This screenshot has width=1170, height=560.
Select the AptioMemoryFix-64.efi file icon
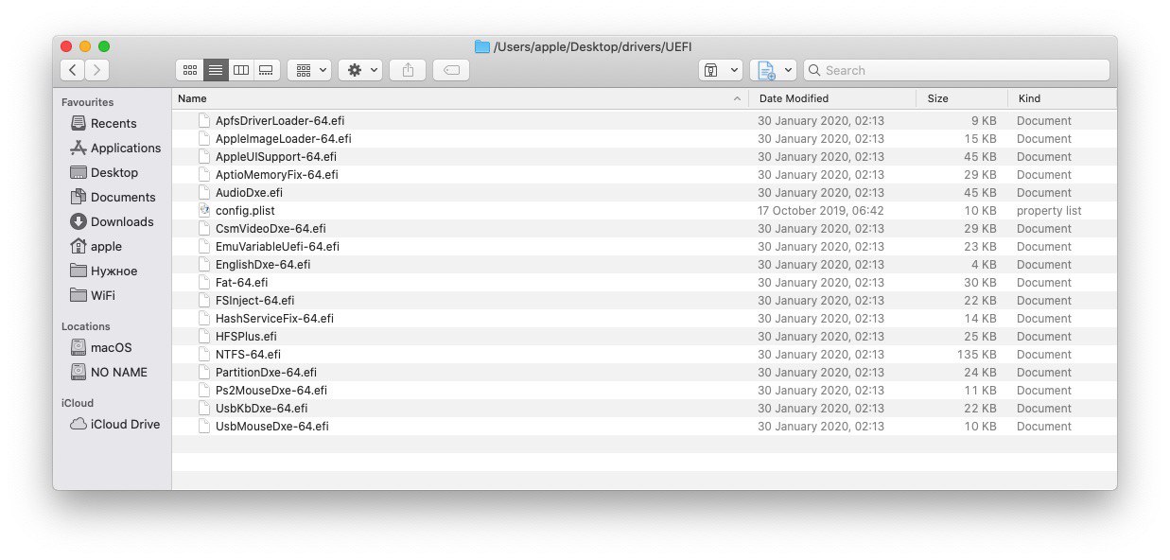(x=203, y=175)
